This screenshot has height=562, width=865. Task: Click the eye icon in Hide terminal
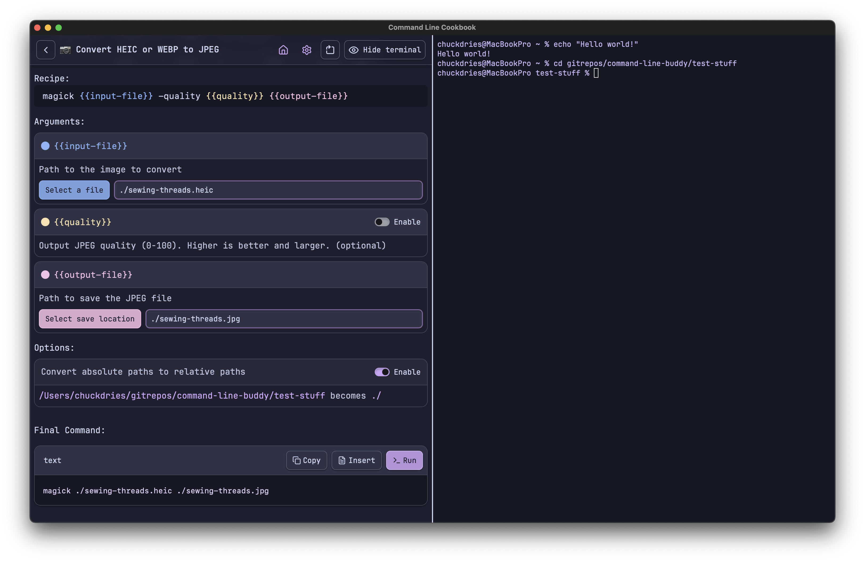[354, 50]
